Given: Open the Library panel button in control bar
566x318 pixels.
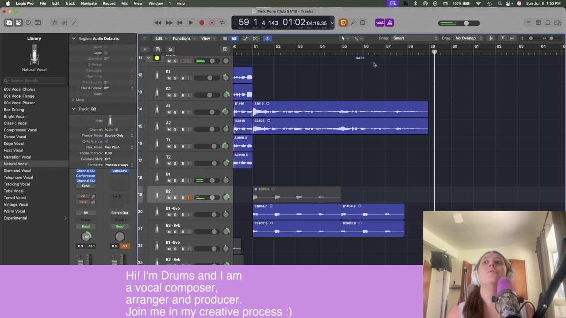Looking at the screenshot, I should [x=8, y=23].
